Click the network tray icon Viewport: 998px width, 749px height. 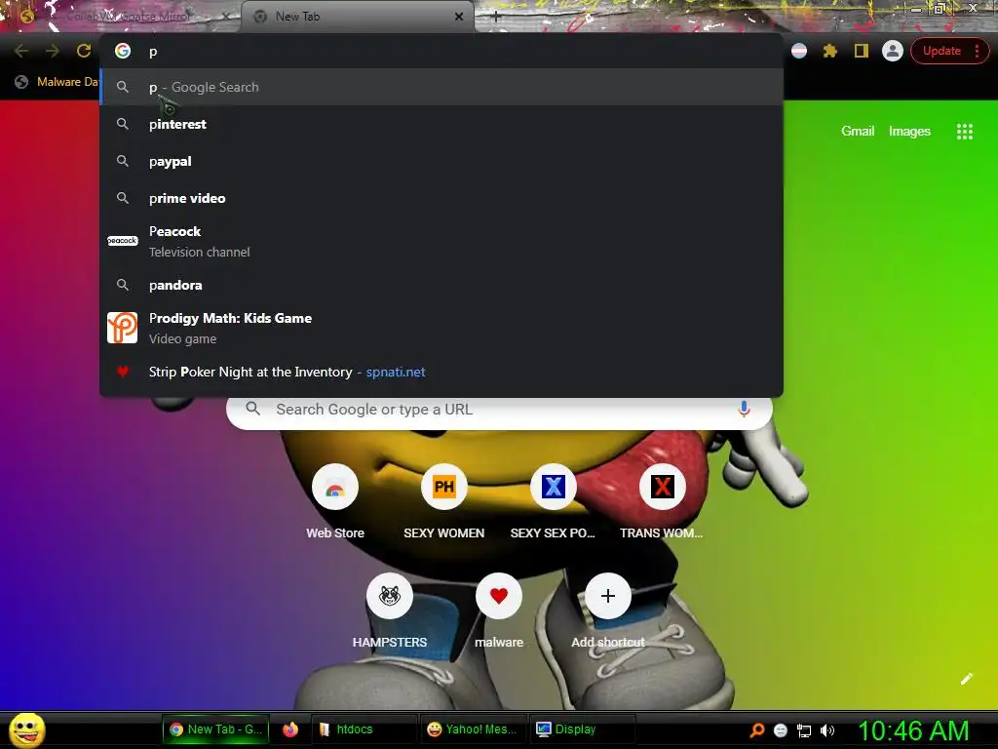[x=804, y=730]
